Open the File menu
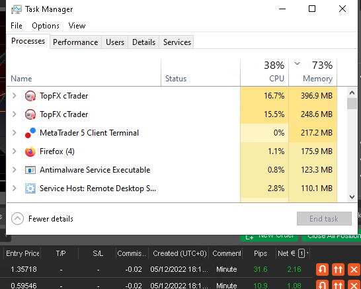The height and width of the screenshot is (289, 361). coord(17,26)
